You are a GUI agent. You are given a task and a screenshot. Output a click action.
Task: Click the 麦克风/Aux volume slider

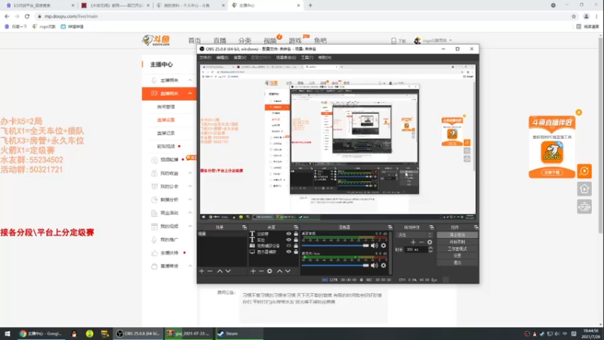[x=335, y=265]
